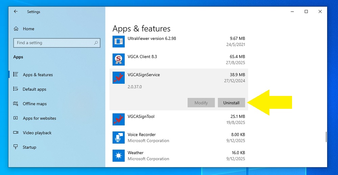Open Apps & features section
The height and width of the screenshot is (175, 338).
tap(38, 75)
